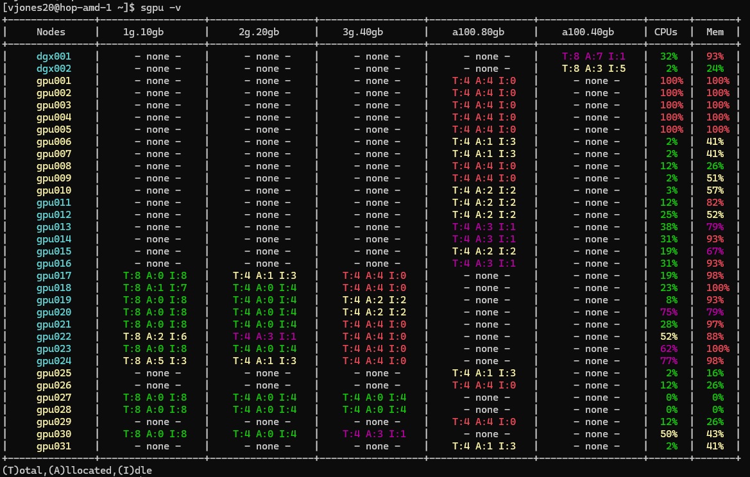Click gpu019's 3g.40gb T:4 A:2 I:2 value

coord(374,300)
